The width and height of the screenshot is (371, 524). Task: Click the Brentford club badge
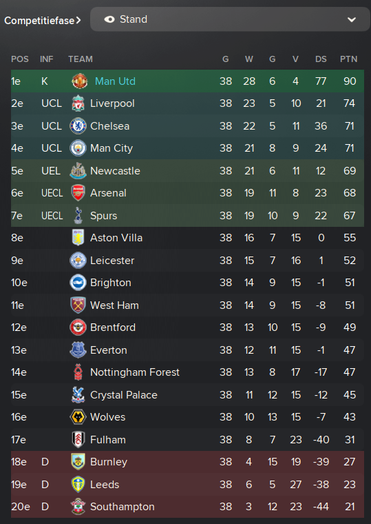click(x=78, y=327)
